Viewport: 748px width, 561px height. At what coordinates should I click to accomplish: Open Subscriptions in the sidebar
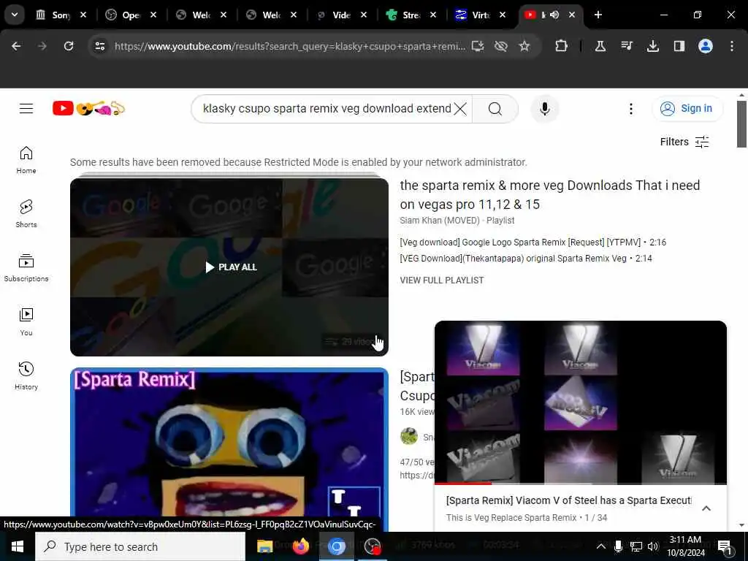click(26, 268)
